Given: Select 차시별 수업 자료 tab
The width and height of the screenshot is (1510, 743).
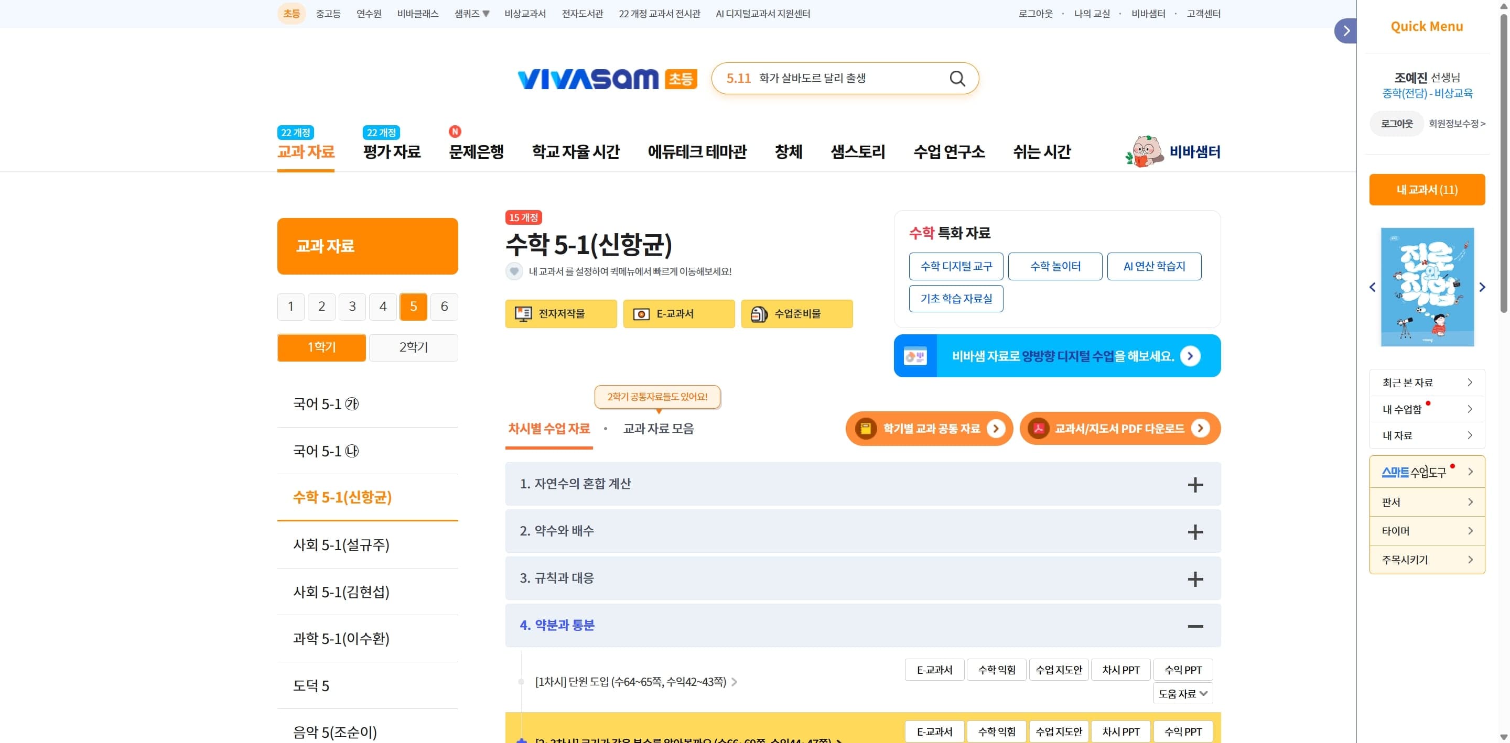Looking at the screenshot, I should point(549,428).
